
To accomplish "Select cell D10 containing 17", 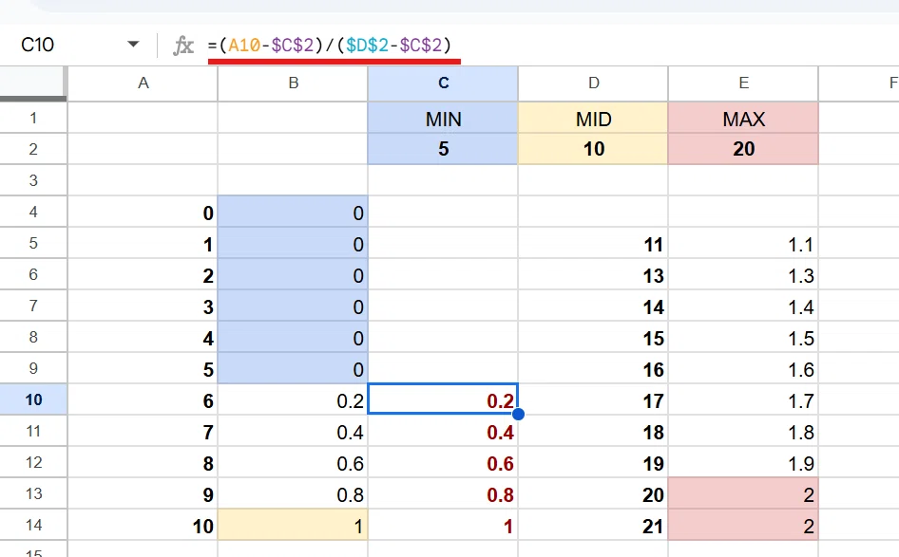I will [593, 399].
